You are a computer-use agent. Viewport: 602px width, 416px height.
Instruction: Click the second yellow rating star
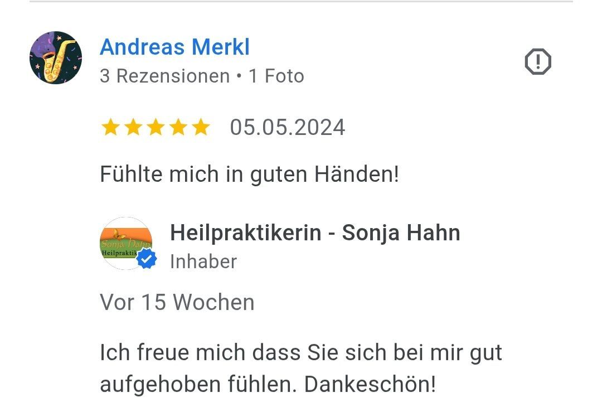(133, 127)
